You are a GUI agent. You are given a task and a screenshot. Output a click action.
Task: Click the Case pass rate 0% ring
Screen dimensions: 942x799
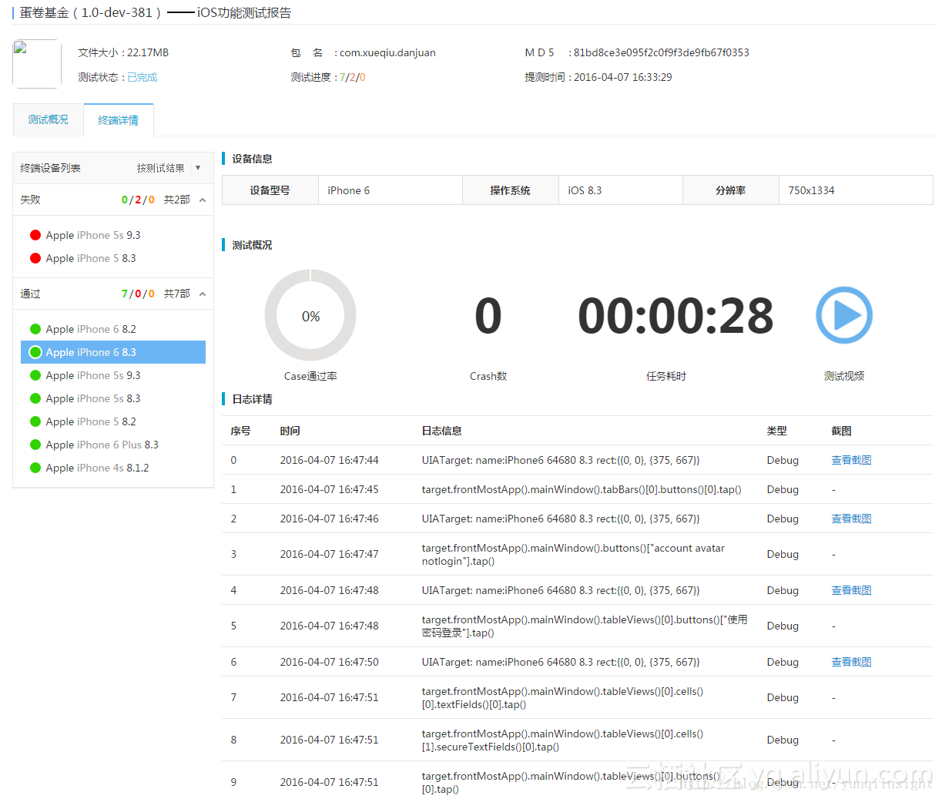[310, 315]
